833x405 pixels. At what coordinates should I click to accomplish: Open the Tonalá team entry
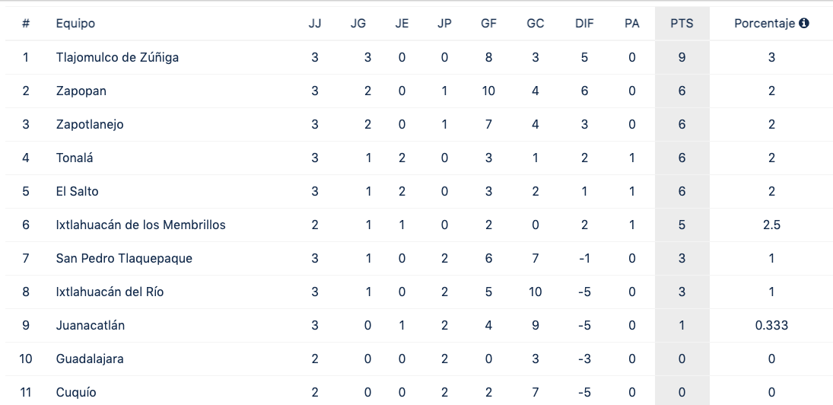point(75,158)
